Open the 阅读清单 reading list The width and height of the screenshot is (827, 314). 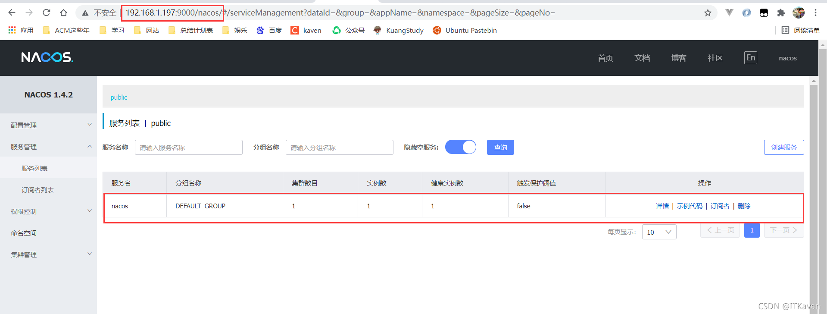(x=801, y=30)
